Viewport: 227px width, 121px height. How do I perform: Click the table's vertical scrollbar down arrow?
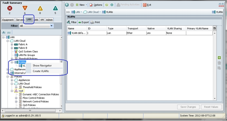(215, 98)
